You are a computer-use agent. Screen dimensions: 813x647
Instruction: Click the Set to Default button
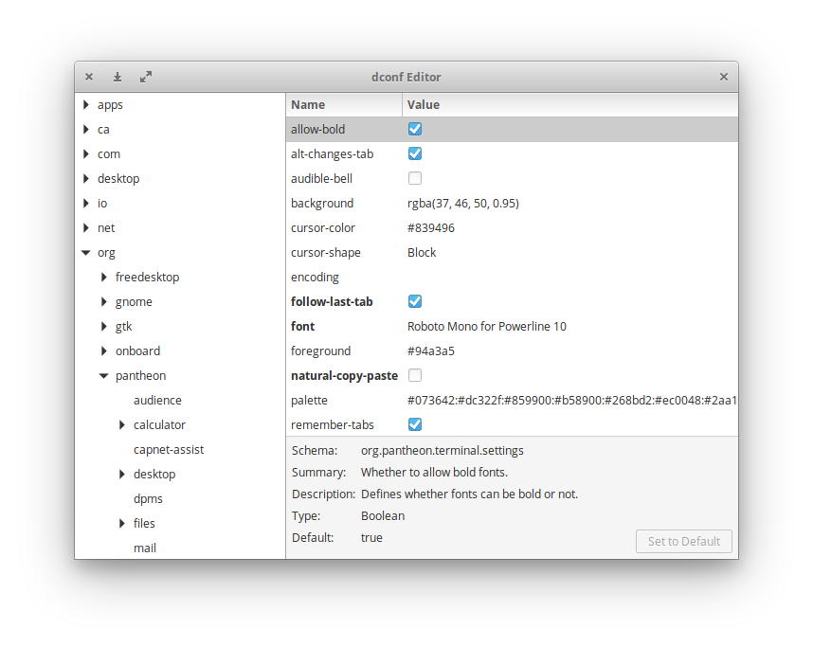(683, 541)
